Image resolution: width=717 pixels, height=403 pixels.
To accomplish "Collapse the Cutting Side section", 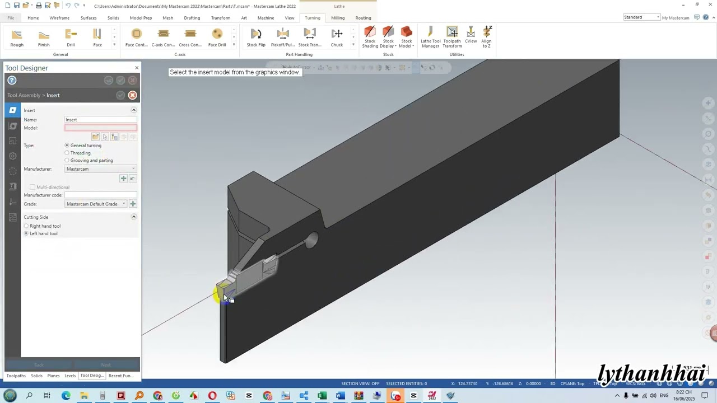I will pyautogui.click(x=133, y=217).
